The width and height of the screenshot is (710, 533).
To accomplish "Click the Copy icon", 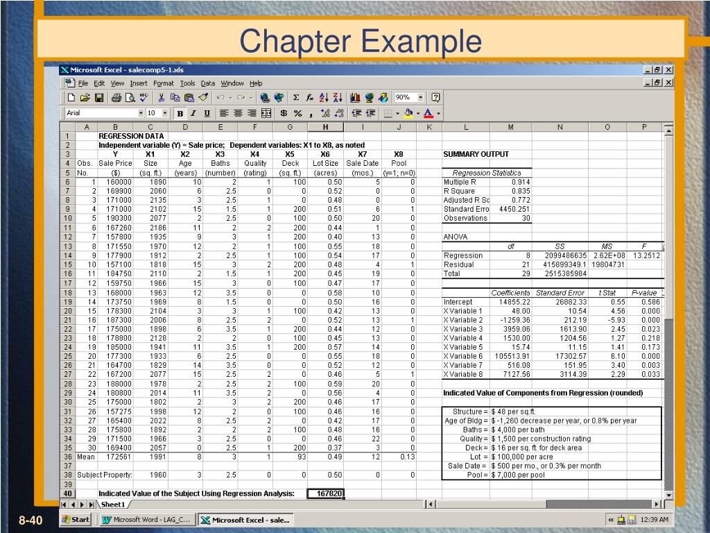I will pyautogui.click(x=175, y=97).
